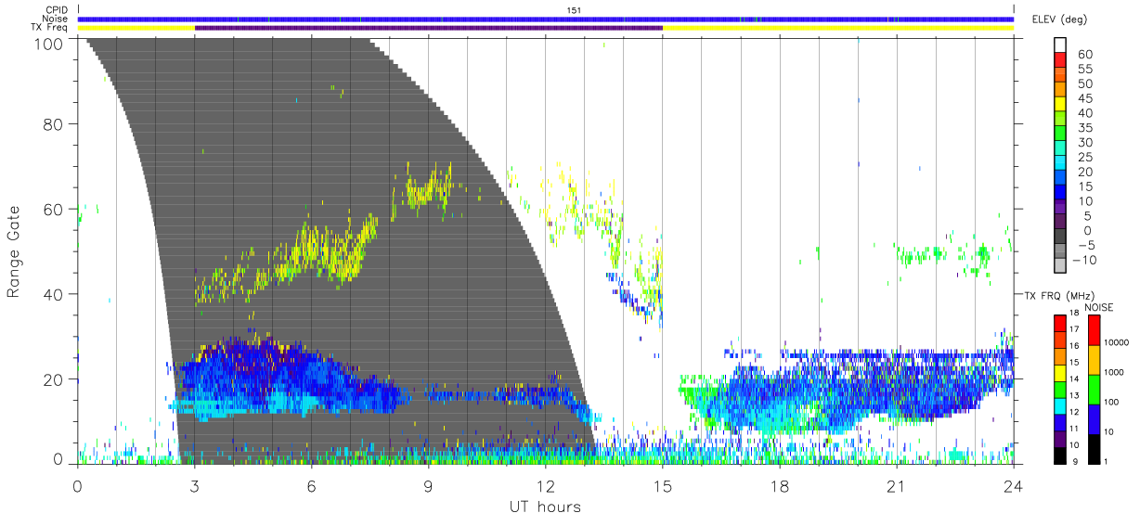Click the "CPID" label at top left
1140x526 pixels.
coord(56,9)
